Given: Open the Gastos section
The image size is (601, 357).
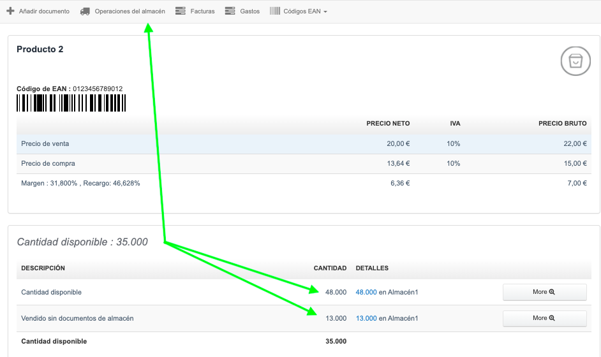Looking at the screenshot, I should pos(250,11).
